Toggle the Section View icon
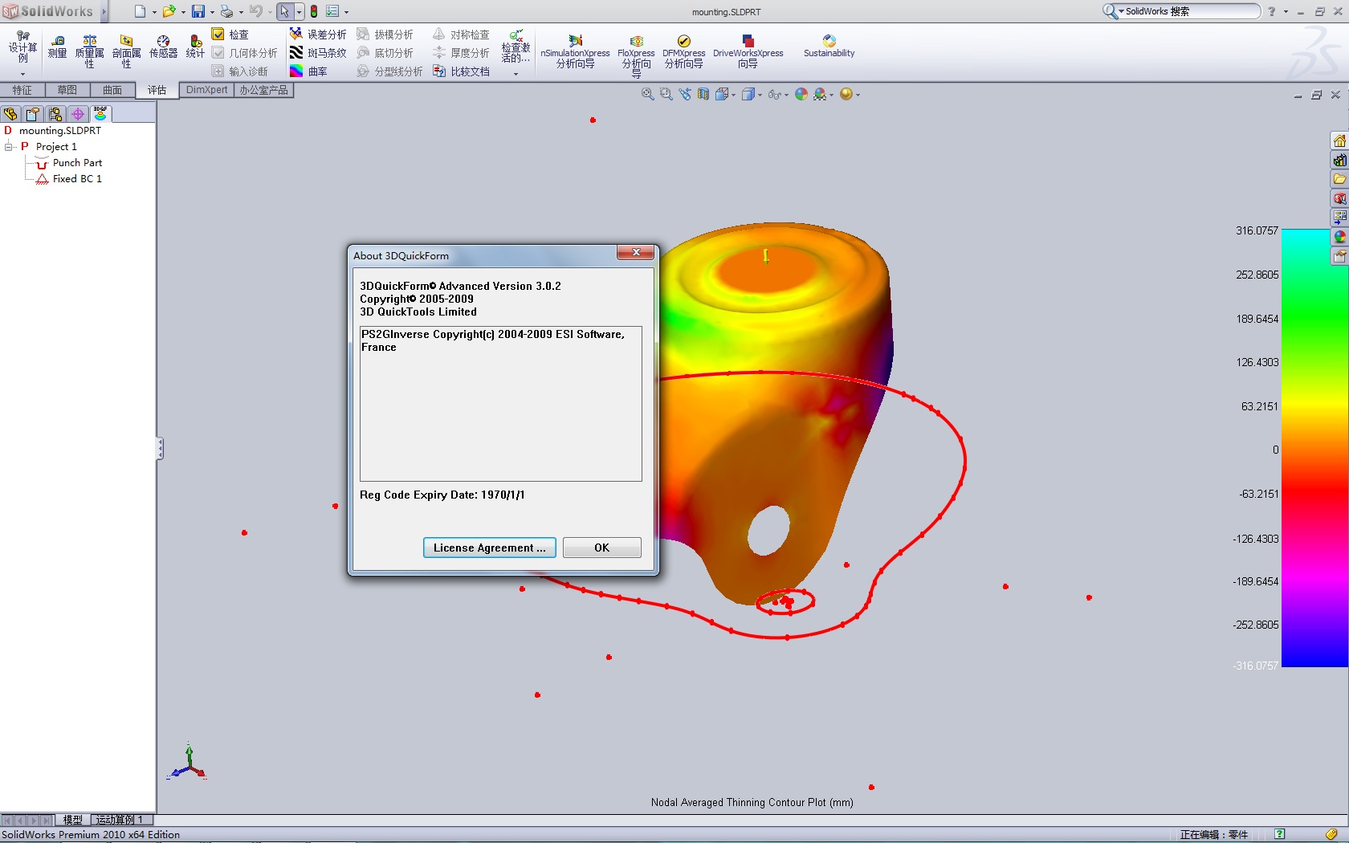Screen dimensions: 1349x843 [x=703, y=95]
